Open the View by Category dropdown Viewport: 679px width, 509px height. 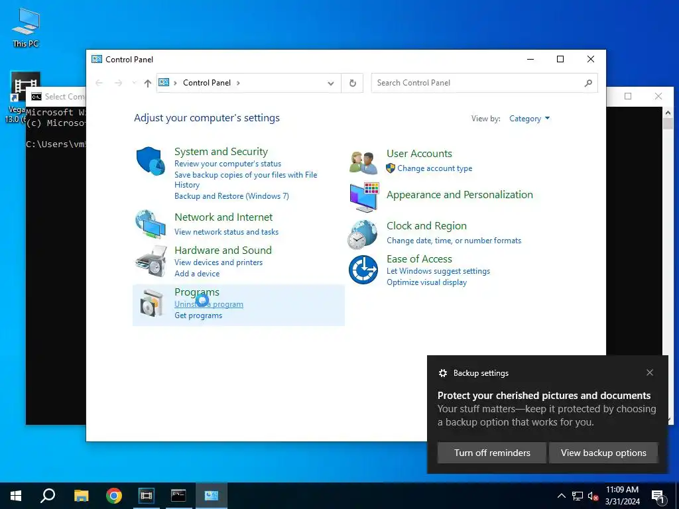[x=529, y=119]
